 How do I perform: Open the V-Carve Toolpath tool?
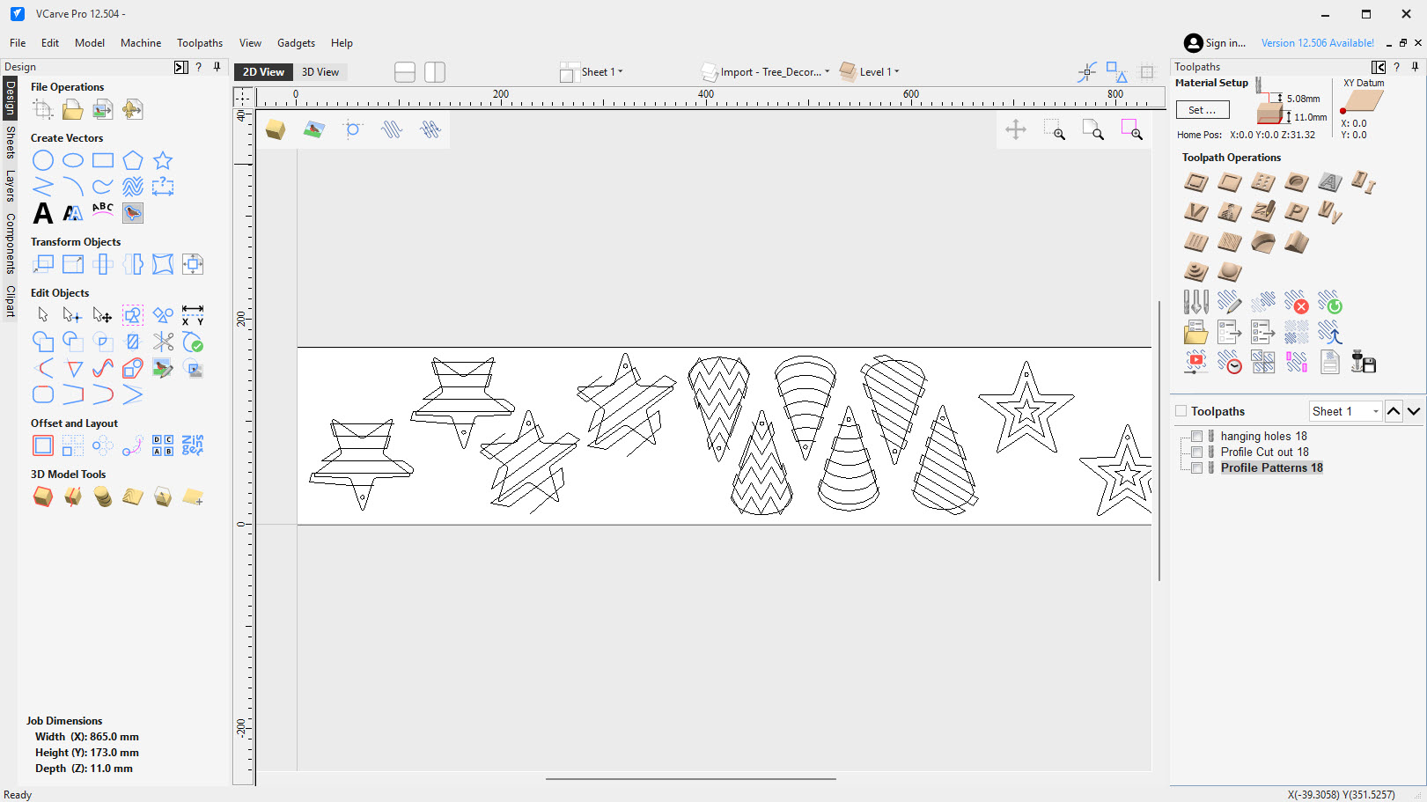[1195, 212]
